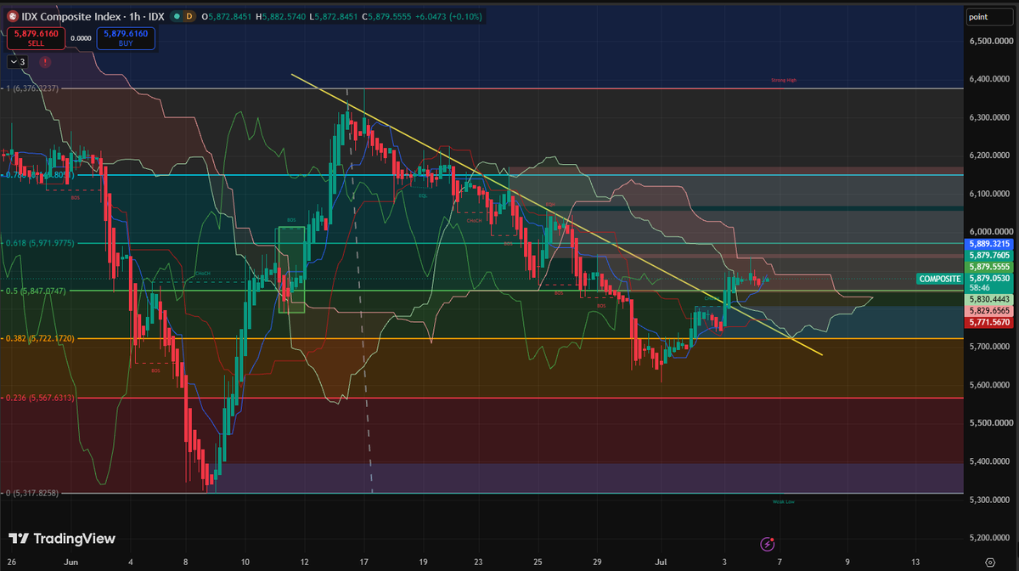This screenshot has width=1019, height=571.
Task: Click the IDX Composite Index symbol logo
Action: tap(14, 16)
